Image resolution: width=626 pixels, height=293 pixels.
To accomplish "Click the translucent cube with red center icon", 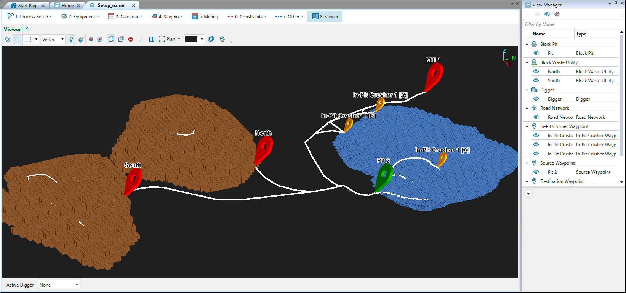I will [100, 39].
